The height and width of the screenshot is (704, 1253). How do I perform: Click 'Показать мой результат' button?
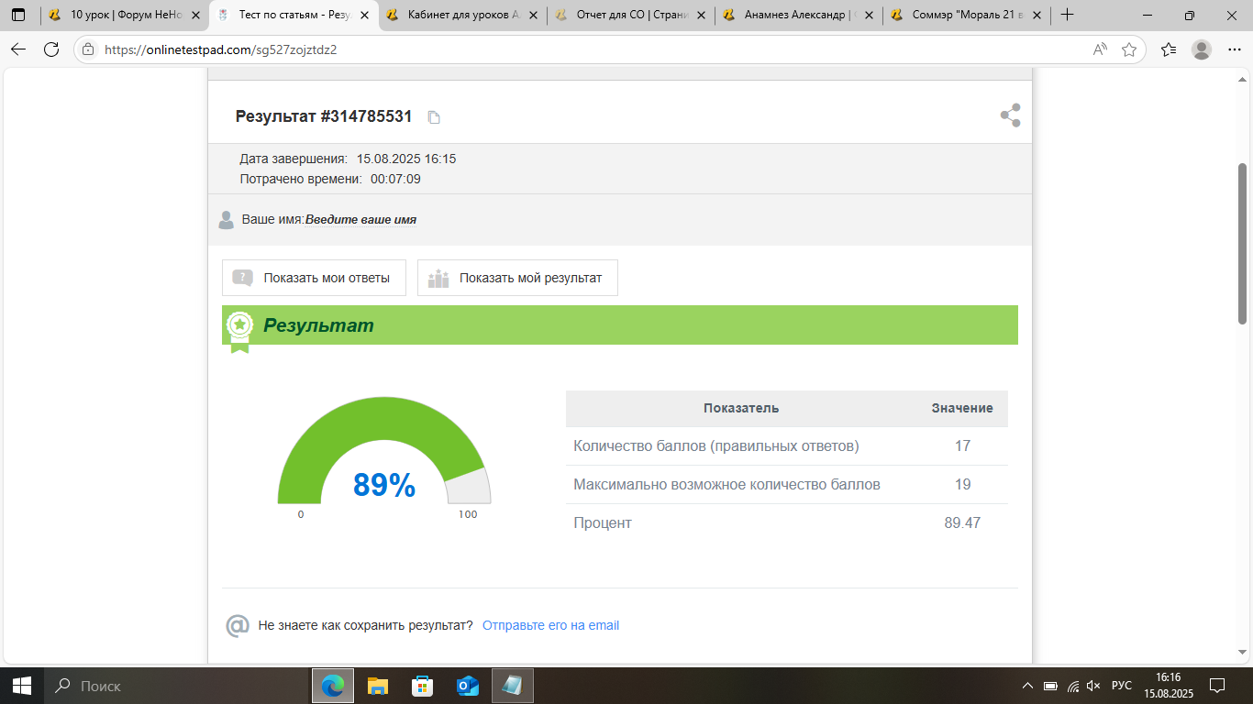point(517,278)
